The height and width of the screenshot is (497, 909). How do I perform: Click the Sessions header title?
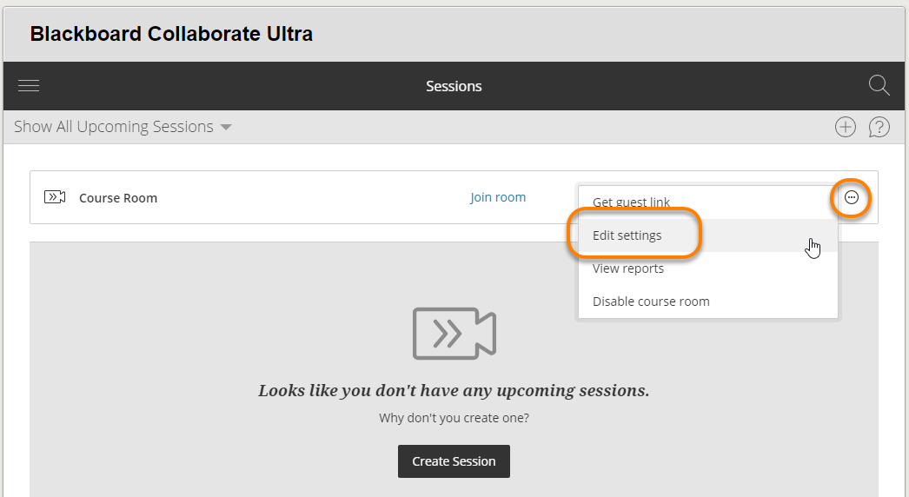[x=454, y=86]
